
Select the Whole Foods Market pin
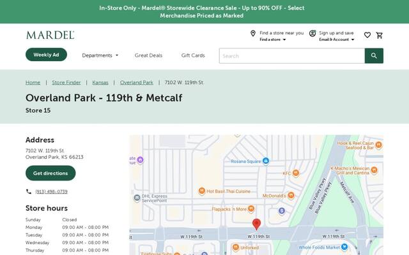point(344,247)
